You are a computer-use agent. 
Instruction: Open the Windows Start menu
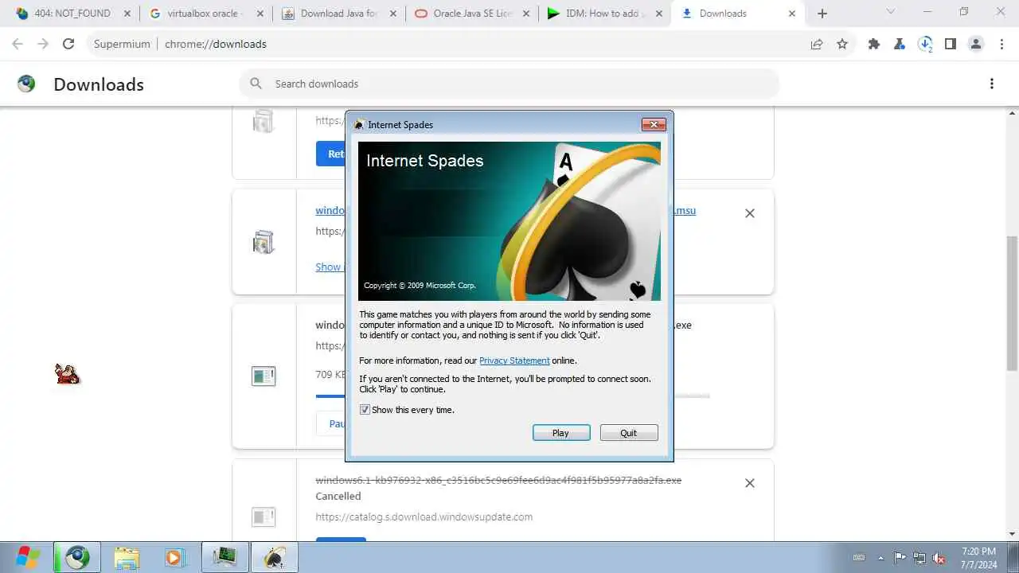click(x=27, y=557)
